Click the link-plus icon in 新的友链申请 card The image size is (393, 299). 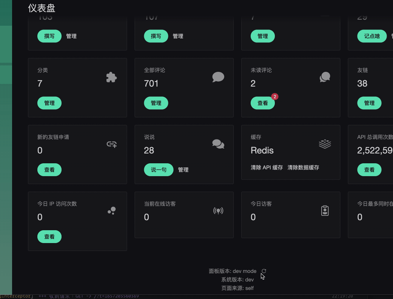[x=111, y=144]
